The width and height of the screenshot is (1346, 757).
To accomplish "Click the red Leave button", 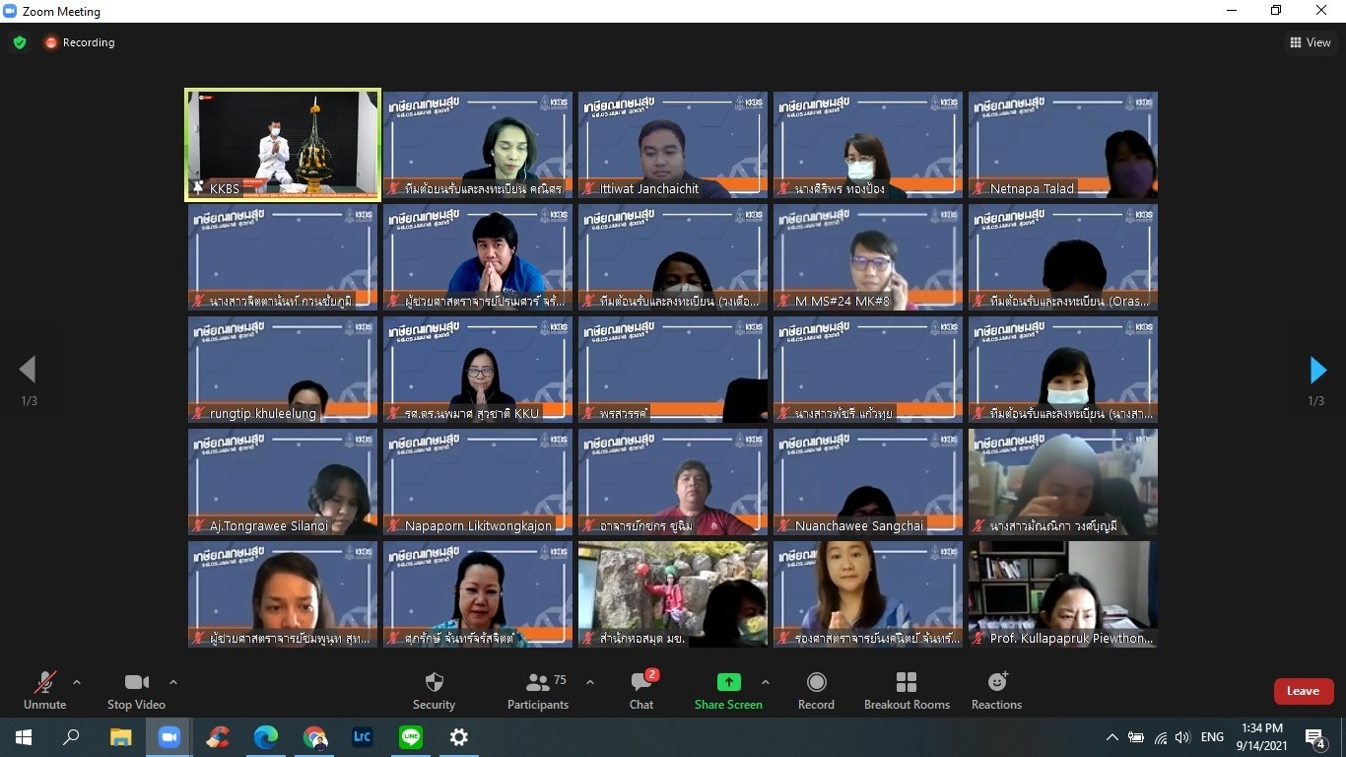I will click(x=1303, y=691).
